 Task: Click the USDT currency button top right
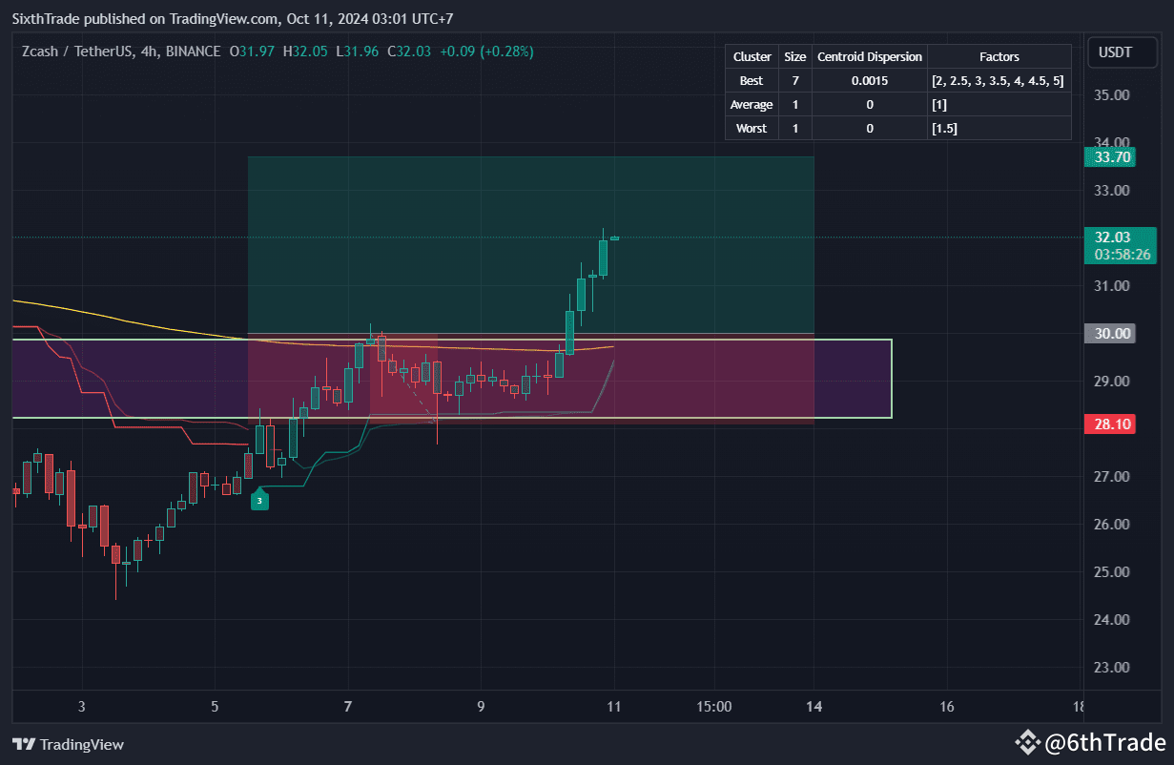click(1122, 52)
